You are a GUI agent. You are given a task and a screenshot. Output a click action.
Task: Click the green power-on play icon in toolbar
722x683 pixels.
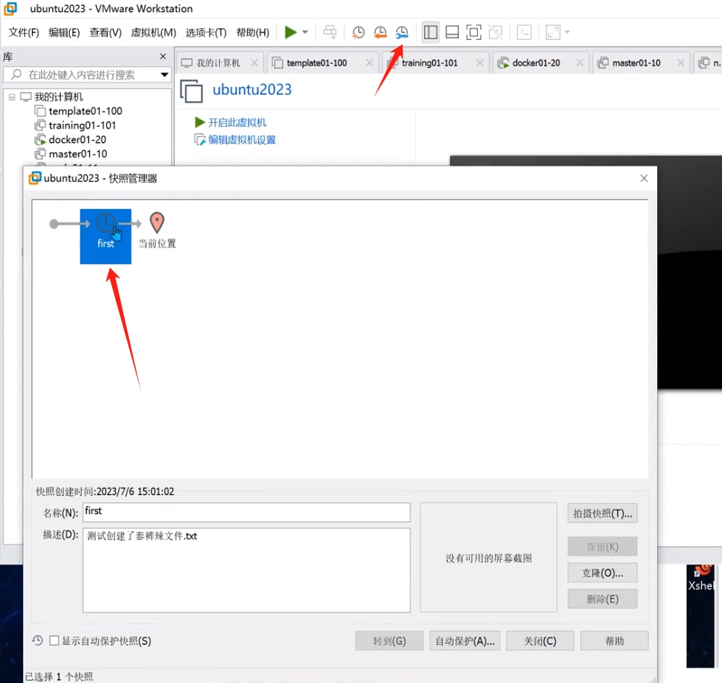[291, 32]
